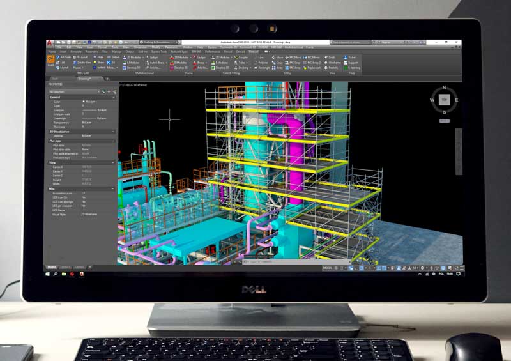Click the TOP face of the ViewCube

tap(444, 100)
